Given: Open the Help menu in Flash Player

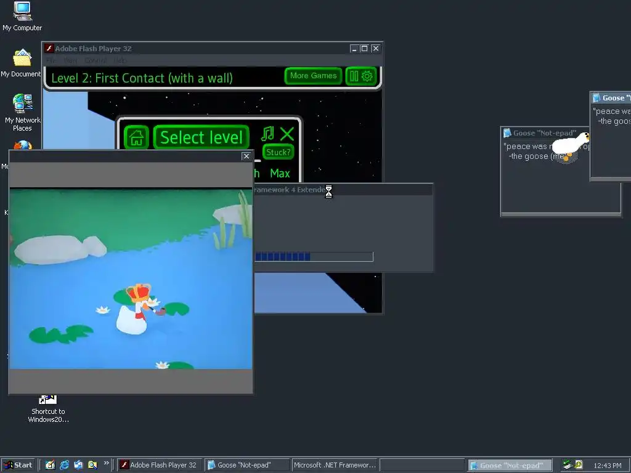Looking at the screenshot, I should (x=120, y=60).
